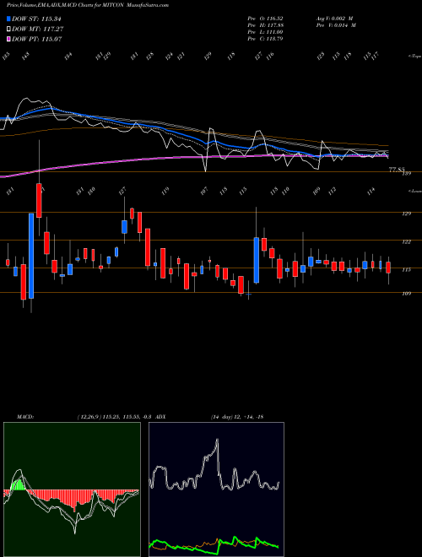Select the 'DOW PT: 115.07' legend text

[36, 40]
